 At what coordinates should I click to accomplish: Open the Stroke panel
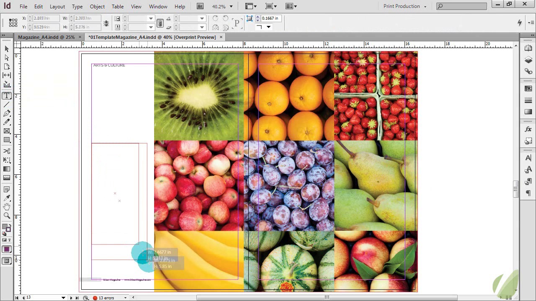(x=528, y=100)
